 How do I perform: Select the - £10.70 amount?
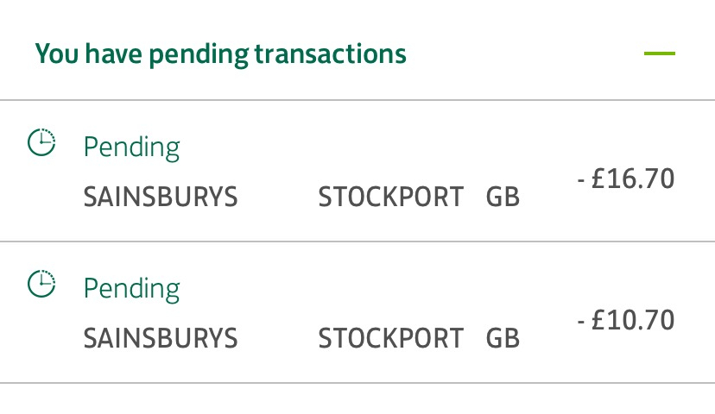coord(626,320)
